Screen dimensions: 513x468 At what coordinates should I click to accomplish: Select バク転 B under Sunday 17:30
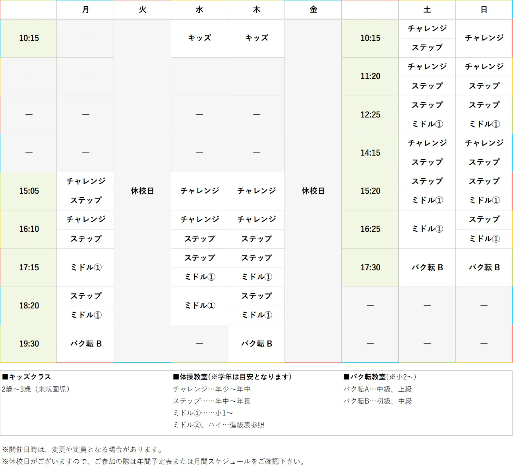coord(484,268)
